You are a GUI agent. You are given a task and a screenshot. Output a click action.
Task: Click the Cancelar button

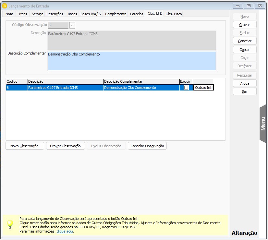245,41
